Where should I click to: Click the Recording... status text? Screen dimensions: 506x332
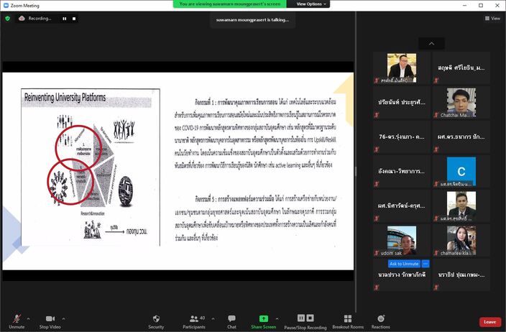coord(40,19)
